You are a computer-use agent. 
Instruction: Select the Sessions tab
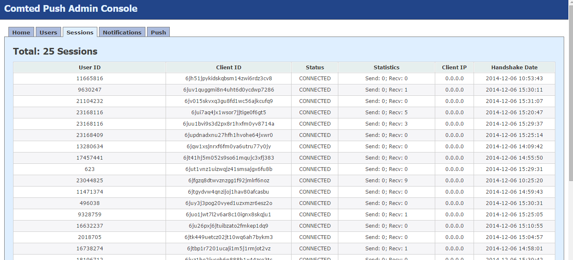click(x=80, y=32)
